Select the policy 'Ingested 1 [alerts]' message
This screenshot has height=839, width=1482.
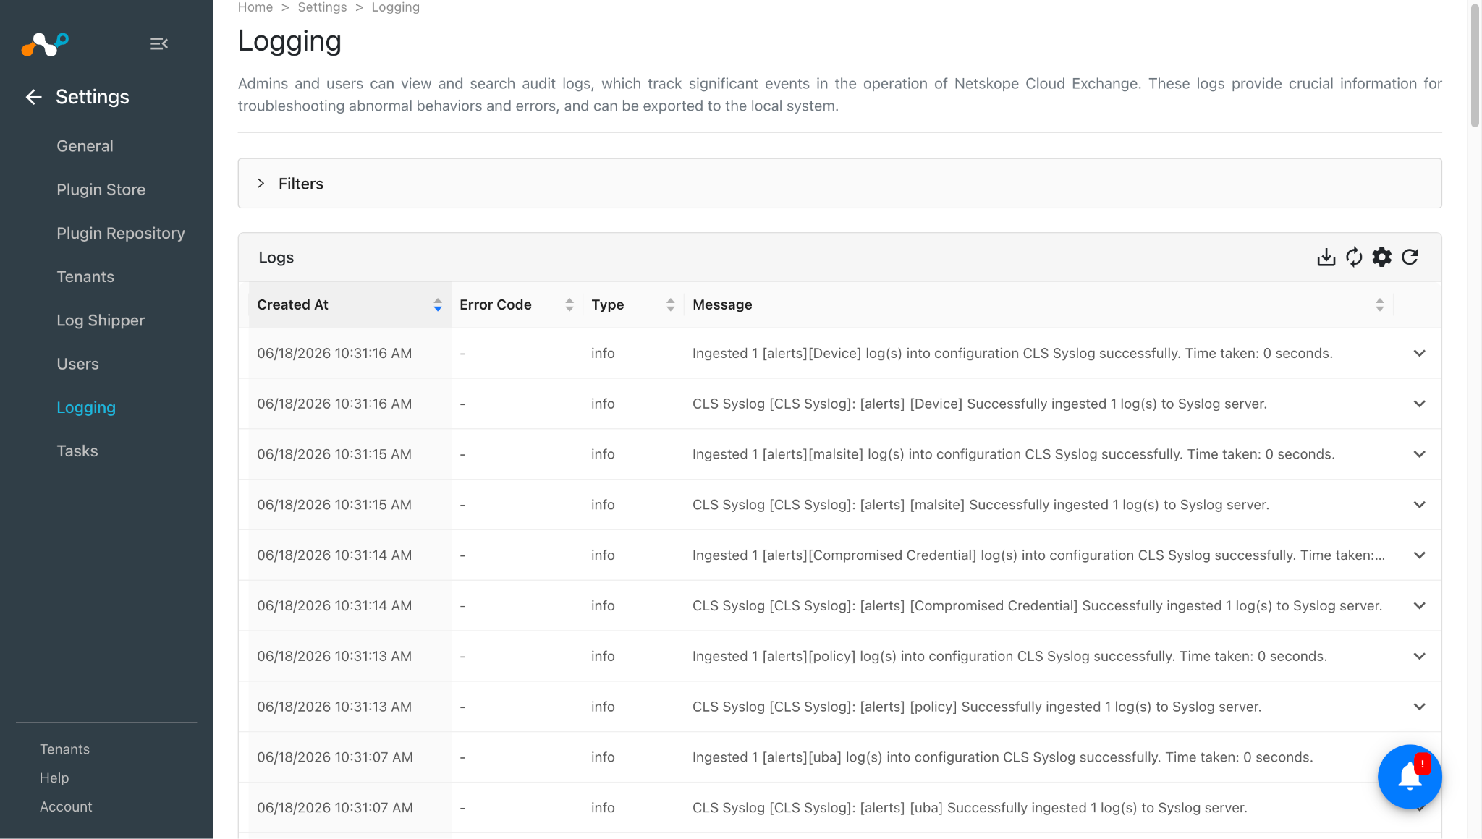[1009, 657]
